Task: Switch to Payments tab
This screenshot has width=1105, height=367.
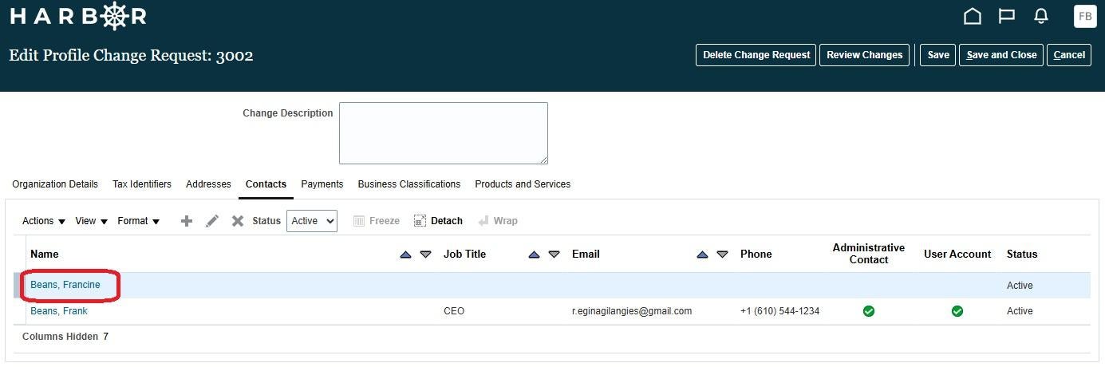Action: click(322, 184)
